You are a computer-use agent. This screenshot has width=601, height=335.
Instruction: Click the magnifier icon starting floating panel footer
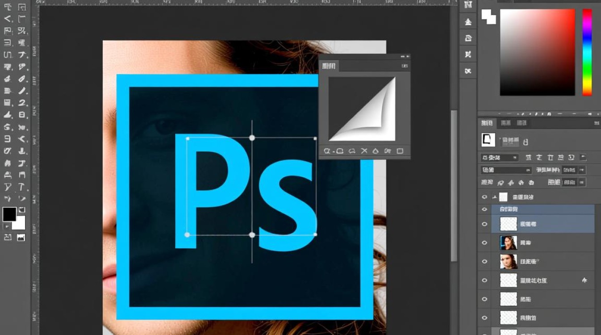click(x=327, y=151)
